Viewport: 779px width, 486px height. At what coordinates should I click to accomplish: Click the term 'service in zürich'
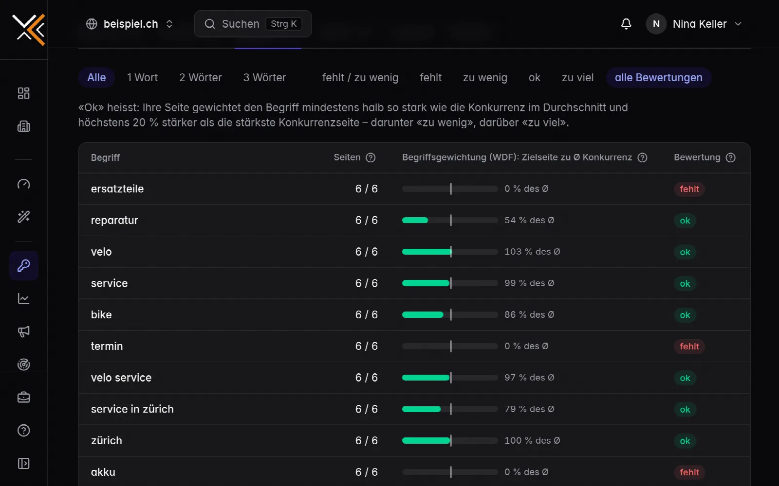132,409
